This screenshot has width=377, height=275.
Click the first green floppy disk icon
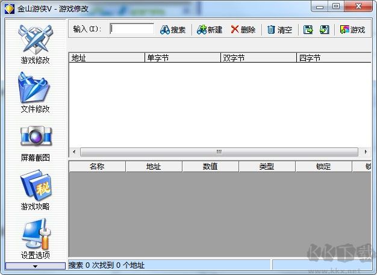(308, 29)
